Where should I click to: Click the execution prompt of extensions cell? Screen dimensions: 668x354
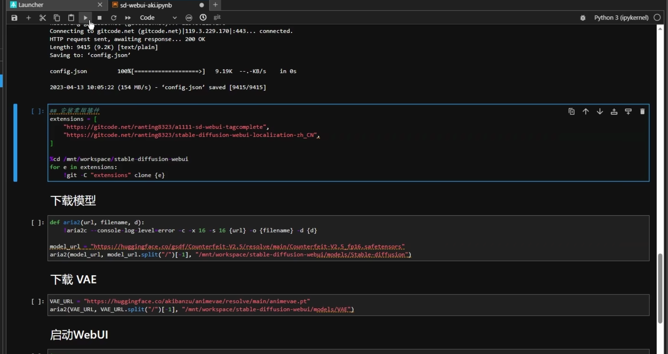coord(38,111)
